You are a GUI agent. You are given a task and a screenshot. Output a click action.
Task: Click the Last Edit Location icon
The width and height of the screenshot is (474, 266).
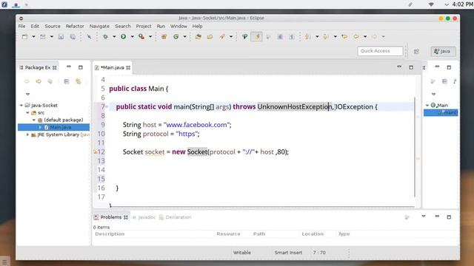point(344,36)
